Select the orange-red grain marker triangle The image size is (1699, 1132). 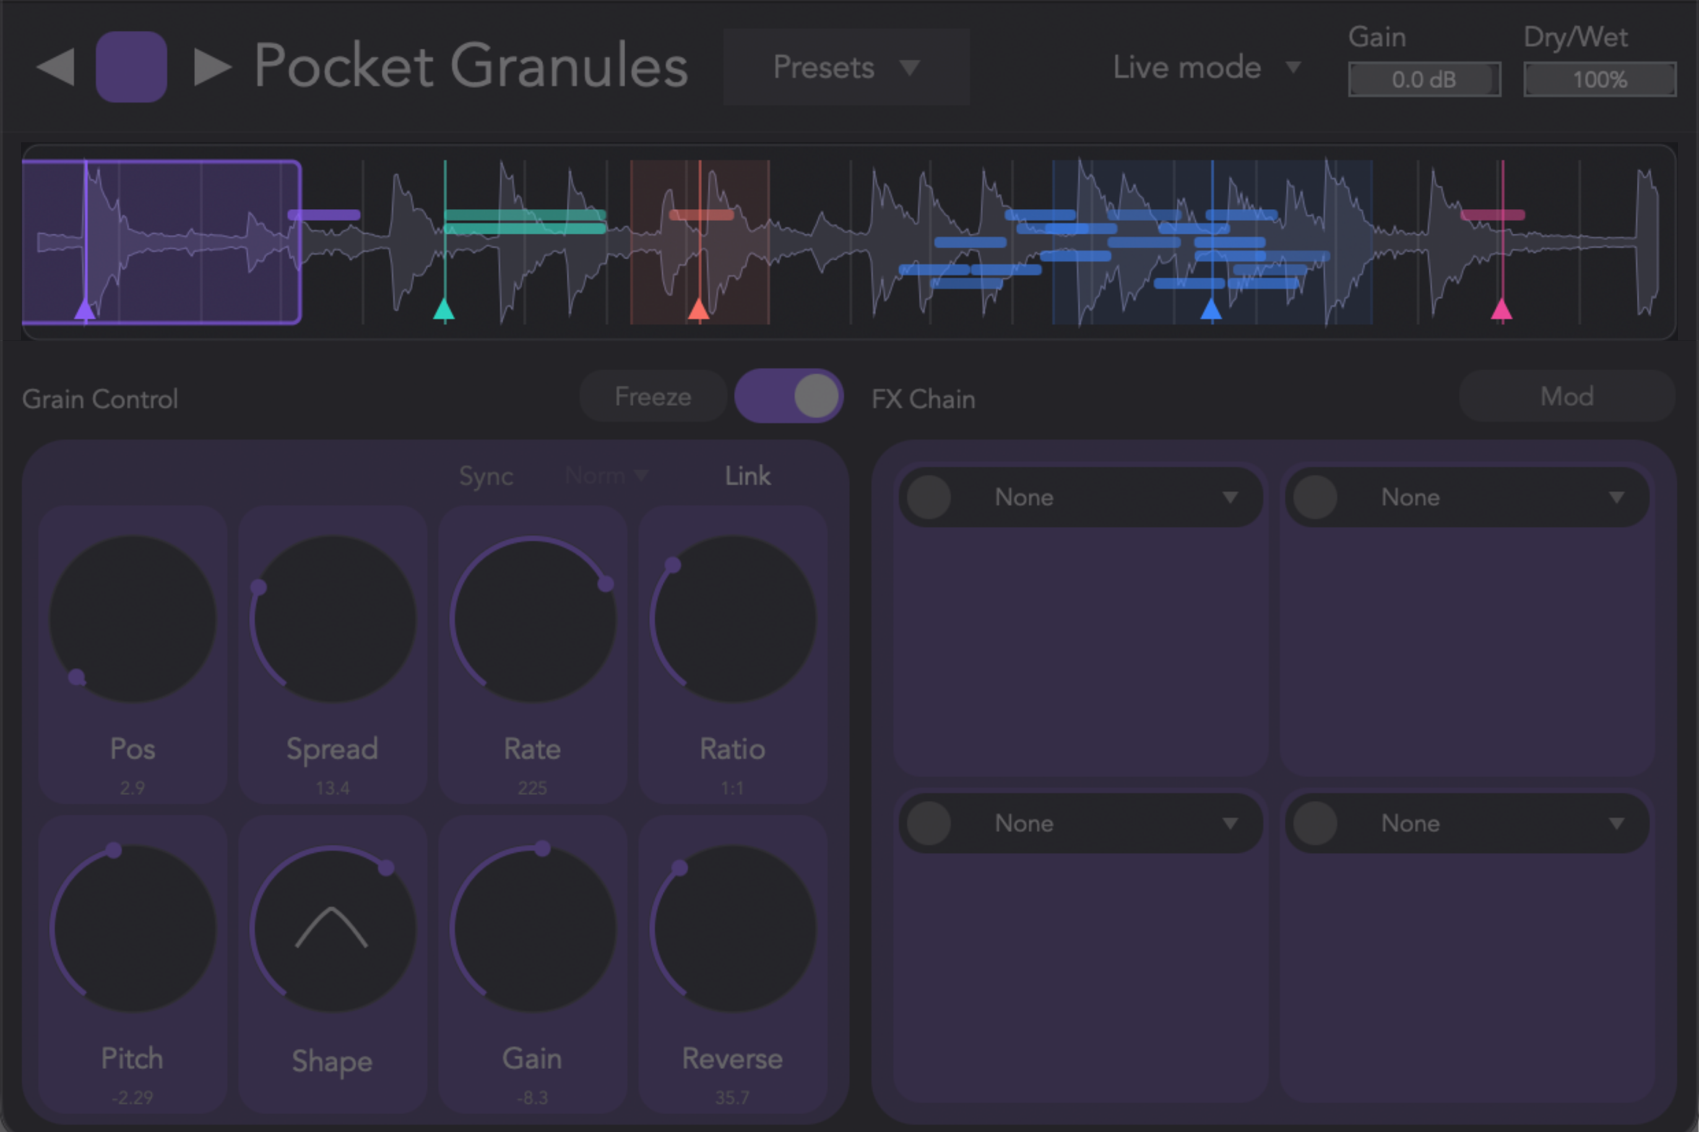point(699,310)
